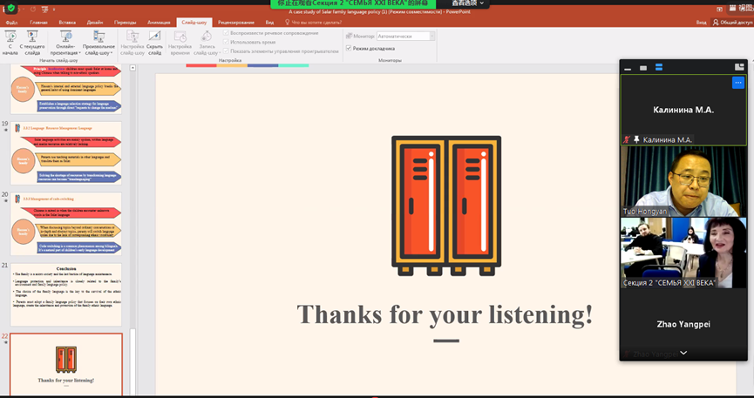Screen dimensions: 754x398
Task: Click the Hide Slide icon
Action: [154, 42]
